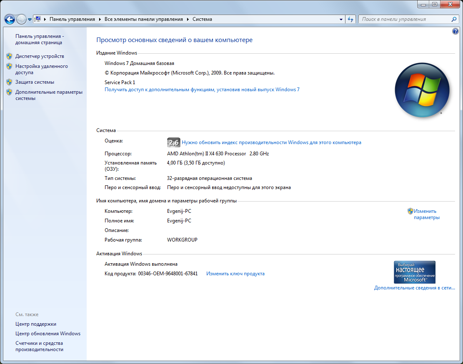Focus the "Поиск в панели управления" search field
The height and width of the screenshot is (364, 463).
404,19
